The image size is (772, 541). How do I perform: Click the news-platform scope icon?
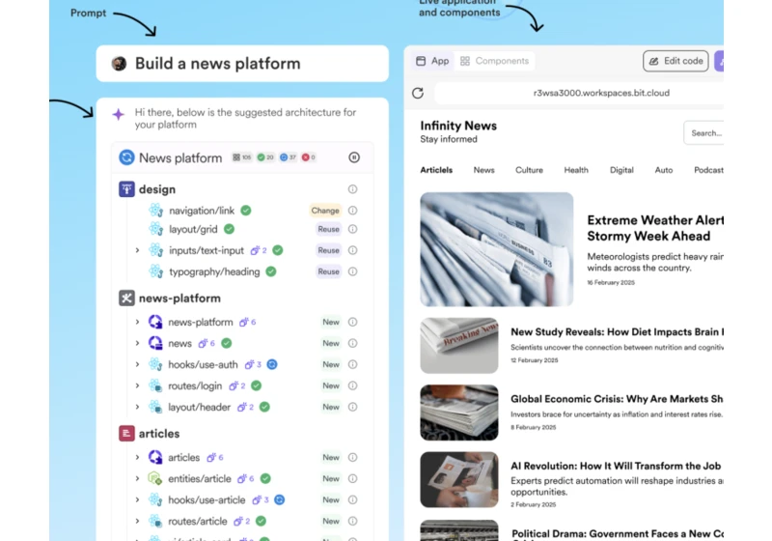[x=126, y=299]
